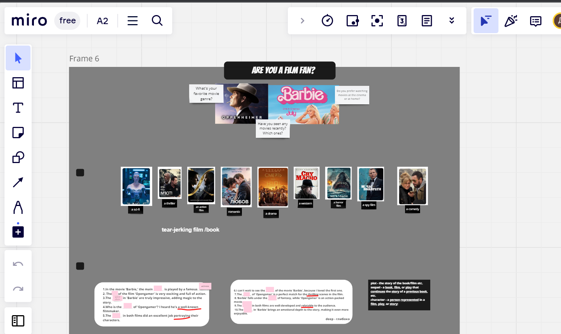
Task: Click the 'a sci-fi' label
Action: tap(136, 209)
